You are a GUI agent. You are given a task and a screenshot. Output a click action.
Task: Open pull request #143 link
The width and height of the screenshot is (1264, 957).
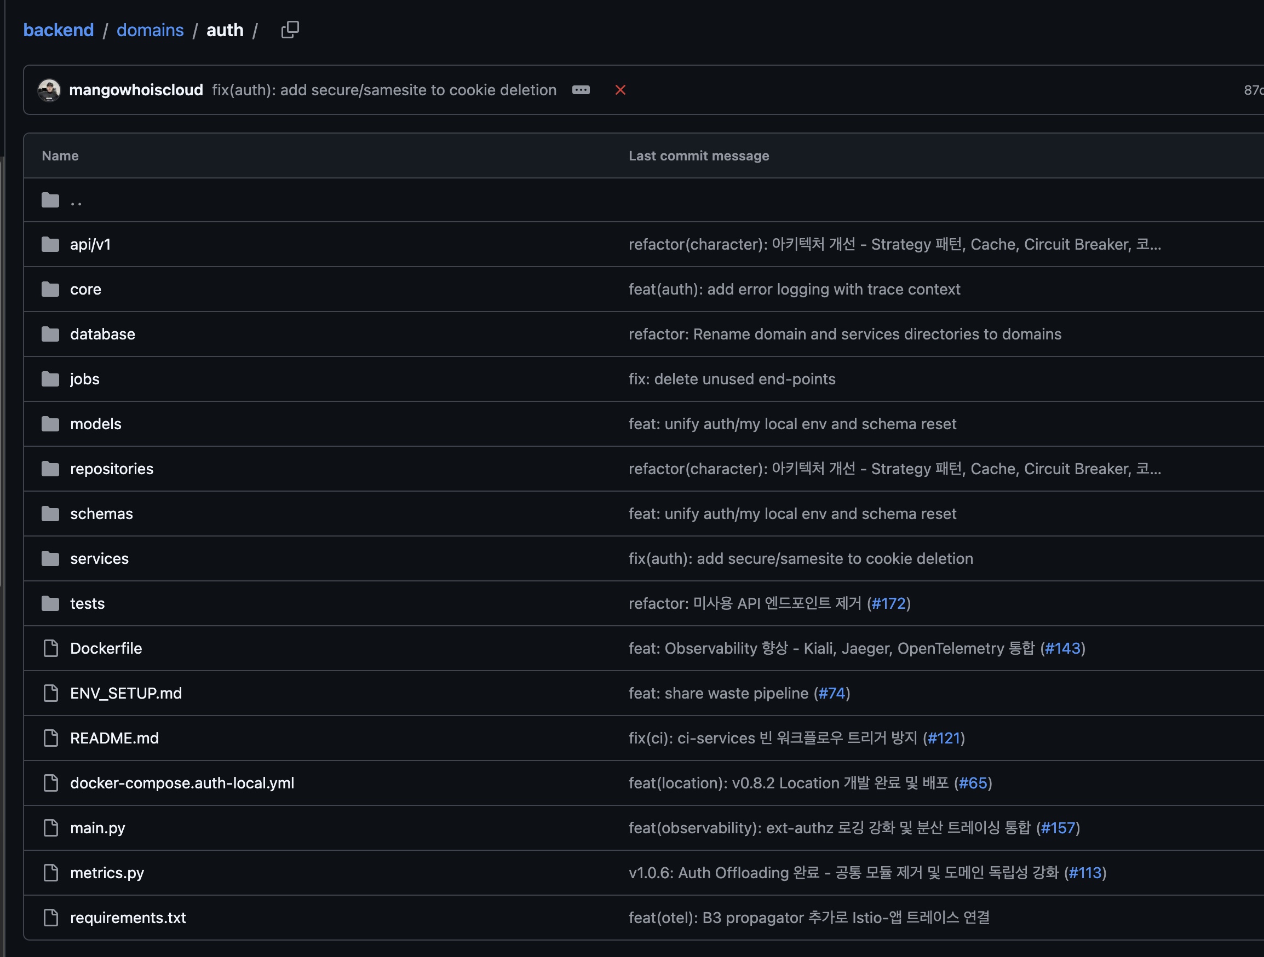[1062, 648]
